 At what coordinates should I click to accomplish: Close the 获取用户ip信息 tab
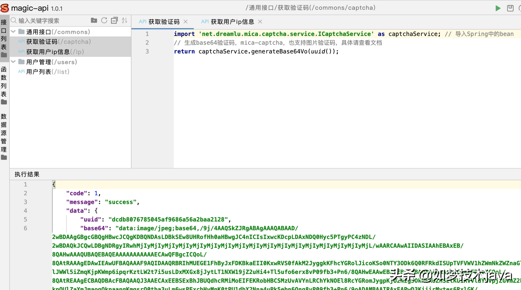click(x=260, y=22)
